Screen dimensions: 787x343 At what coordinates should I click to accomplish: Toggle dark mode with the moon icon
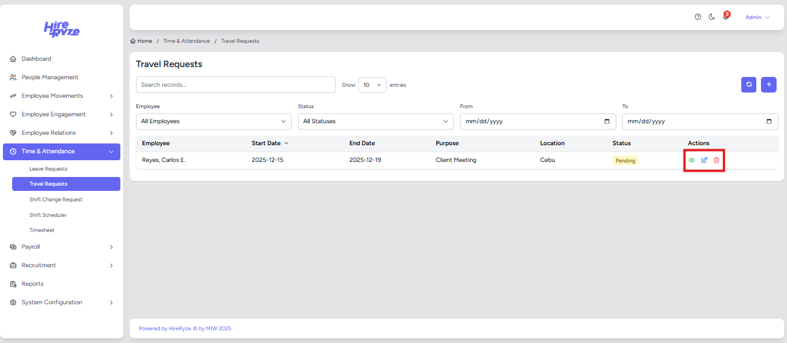pos(712,17)
